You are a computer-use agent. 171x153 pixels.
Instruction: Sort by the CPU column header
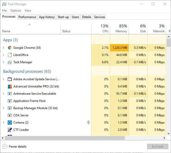(101, 28)
